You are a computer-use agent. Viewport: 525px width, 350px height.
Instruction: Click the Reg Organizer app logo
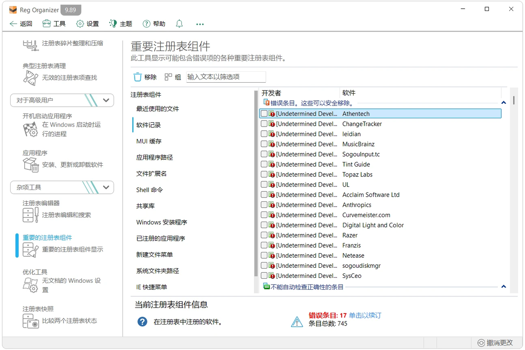click(13, 10)
